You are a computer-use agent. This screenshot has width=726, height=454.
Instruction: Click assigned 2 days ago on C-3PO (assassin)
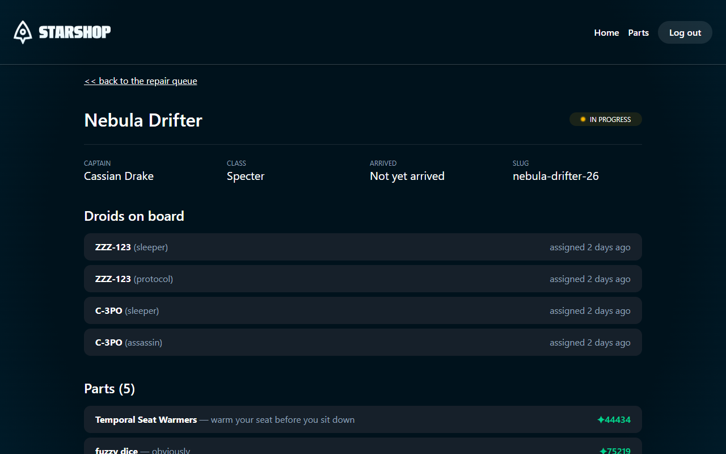click(590, 343)
